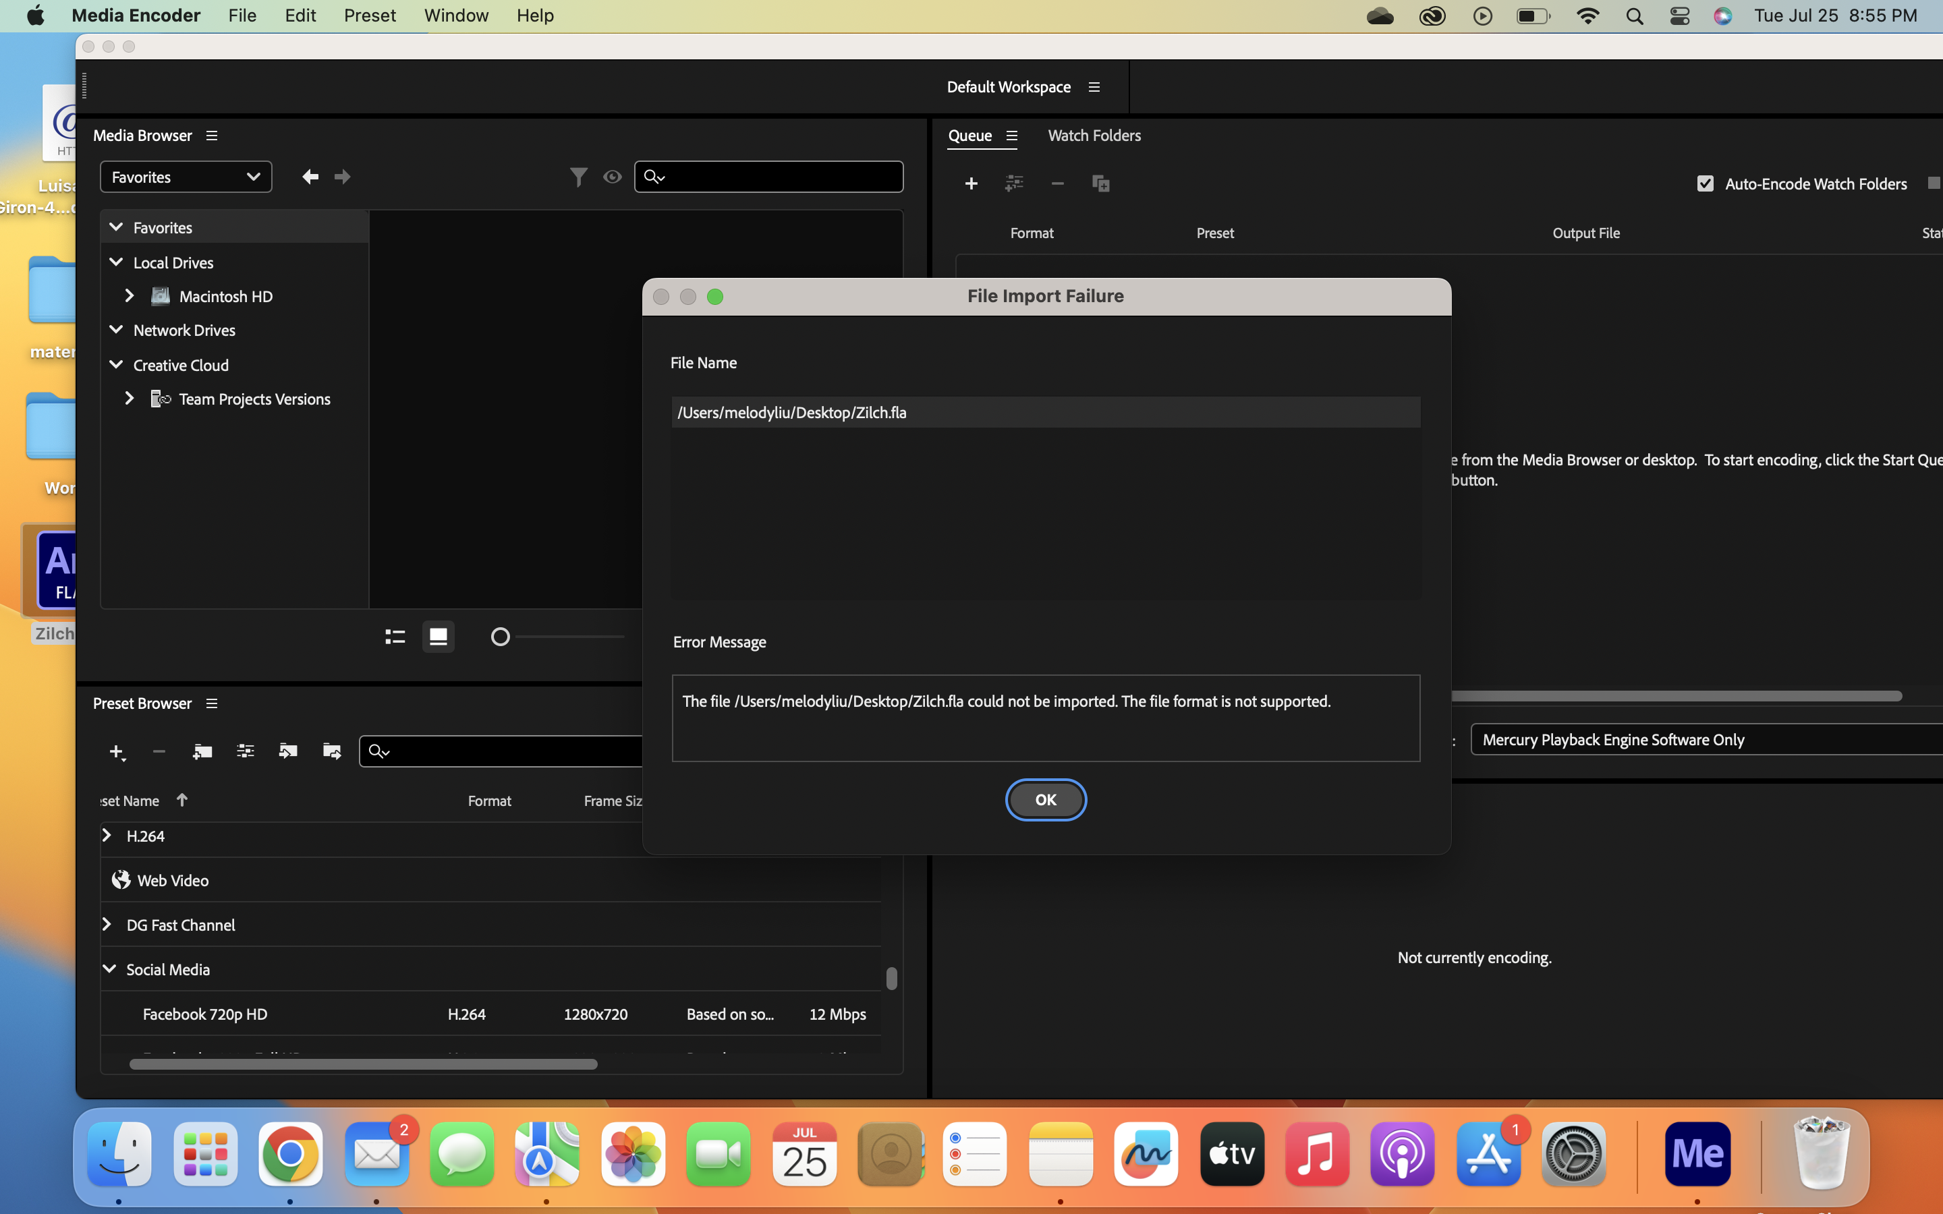Open the filter icon in Media Browser
Viewport: 1943px width, 1214px height.
(x=579, y=177)
